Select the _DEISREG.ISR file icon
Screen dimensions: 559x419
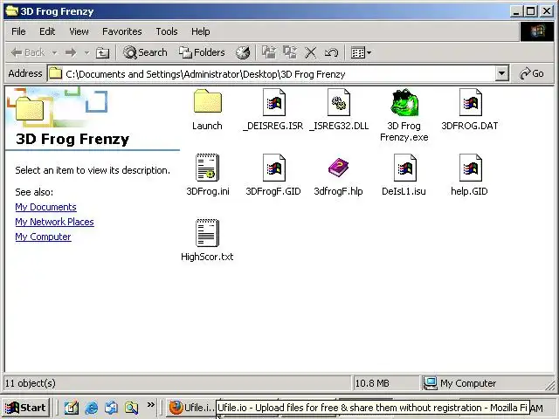[273, 102]
